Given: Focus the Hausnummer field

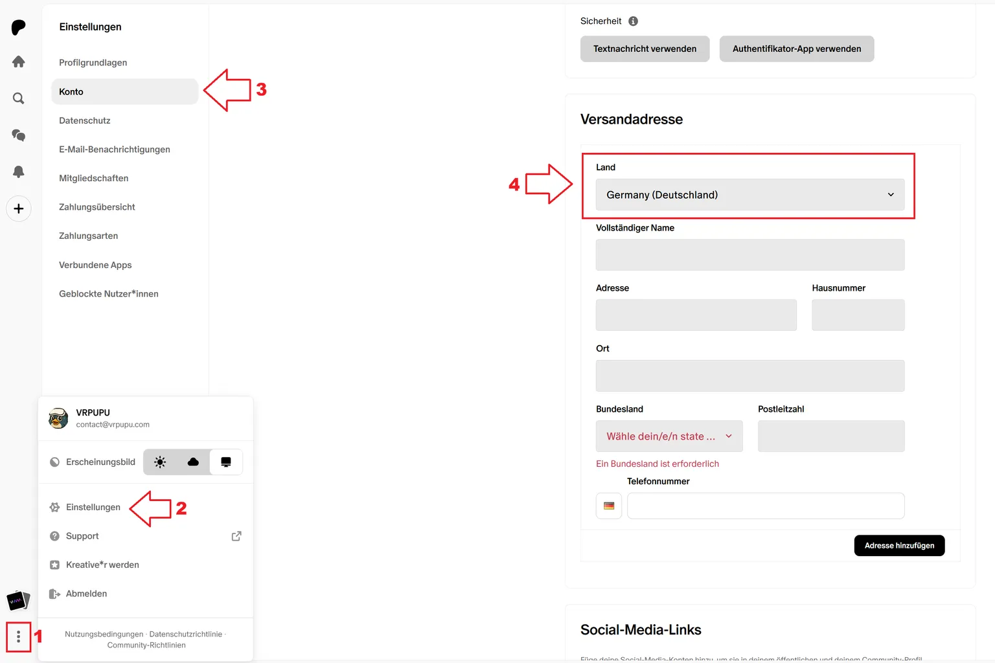Looking at the screenshot, I should pos(858,315).
